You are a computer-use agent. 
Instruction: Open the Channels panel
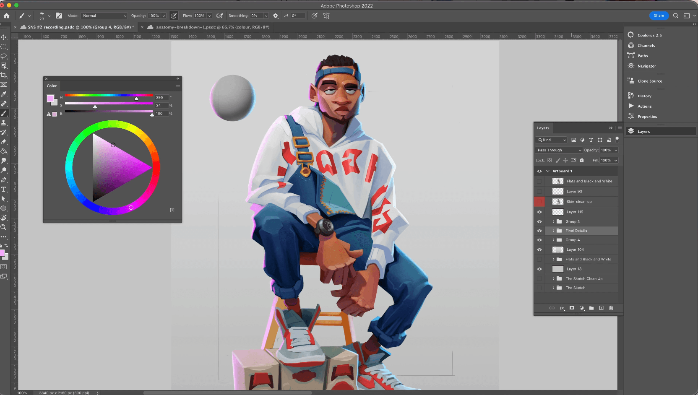(646, 45)
